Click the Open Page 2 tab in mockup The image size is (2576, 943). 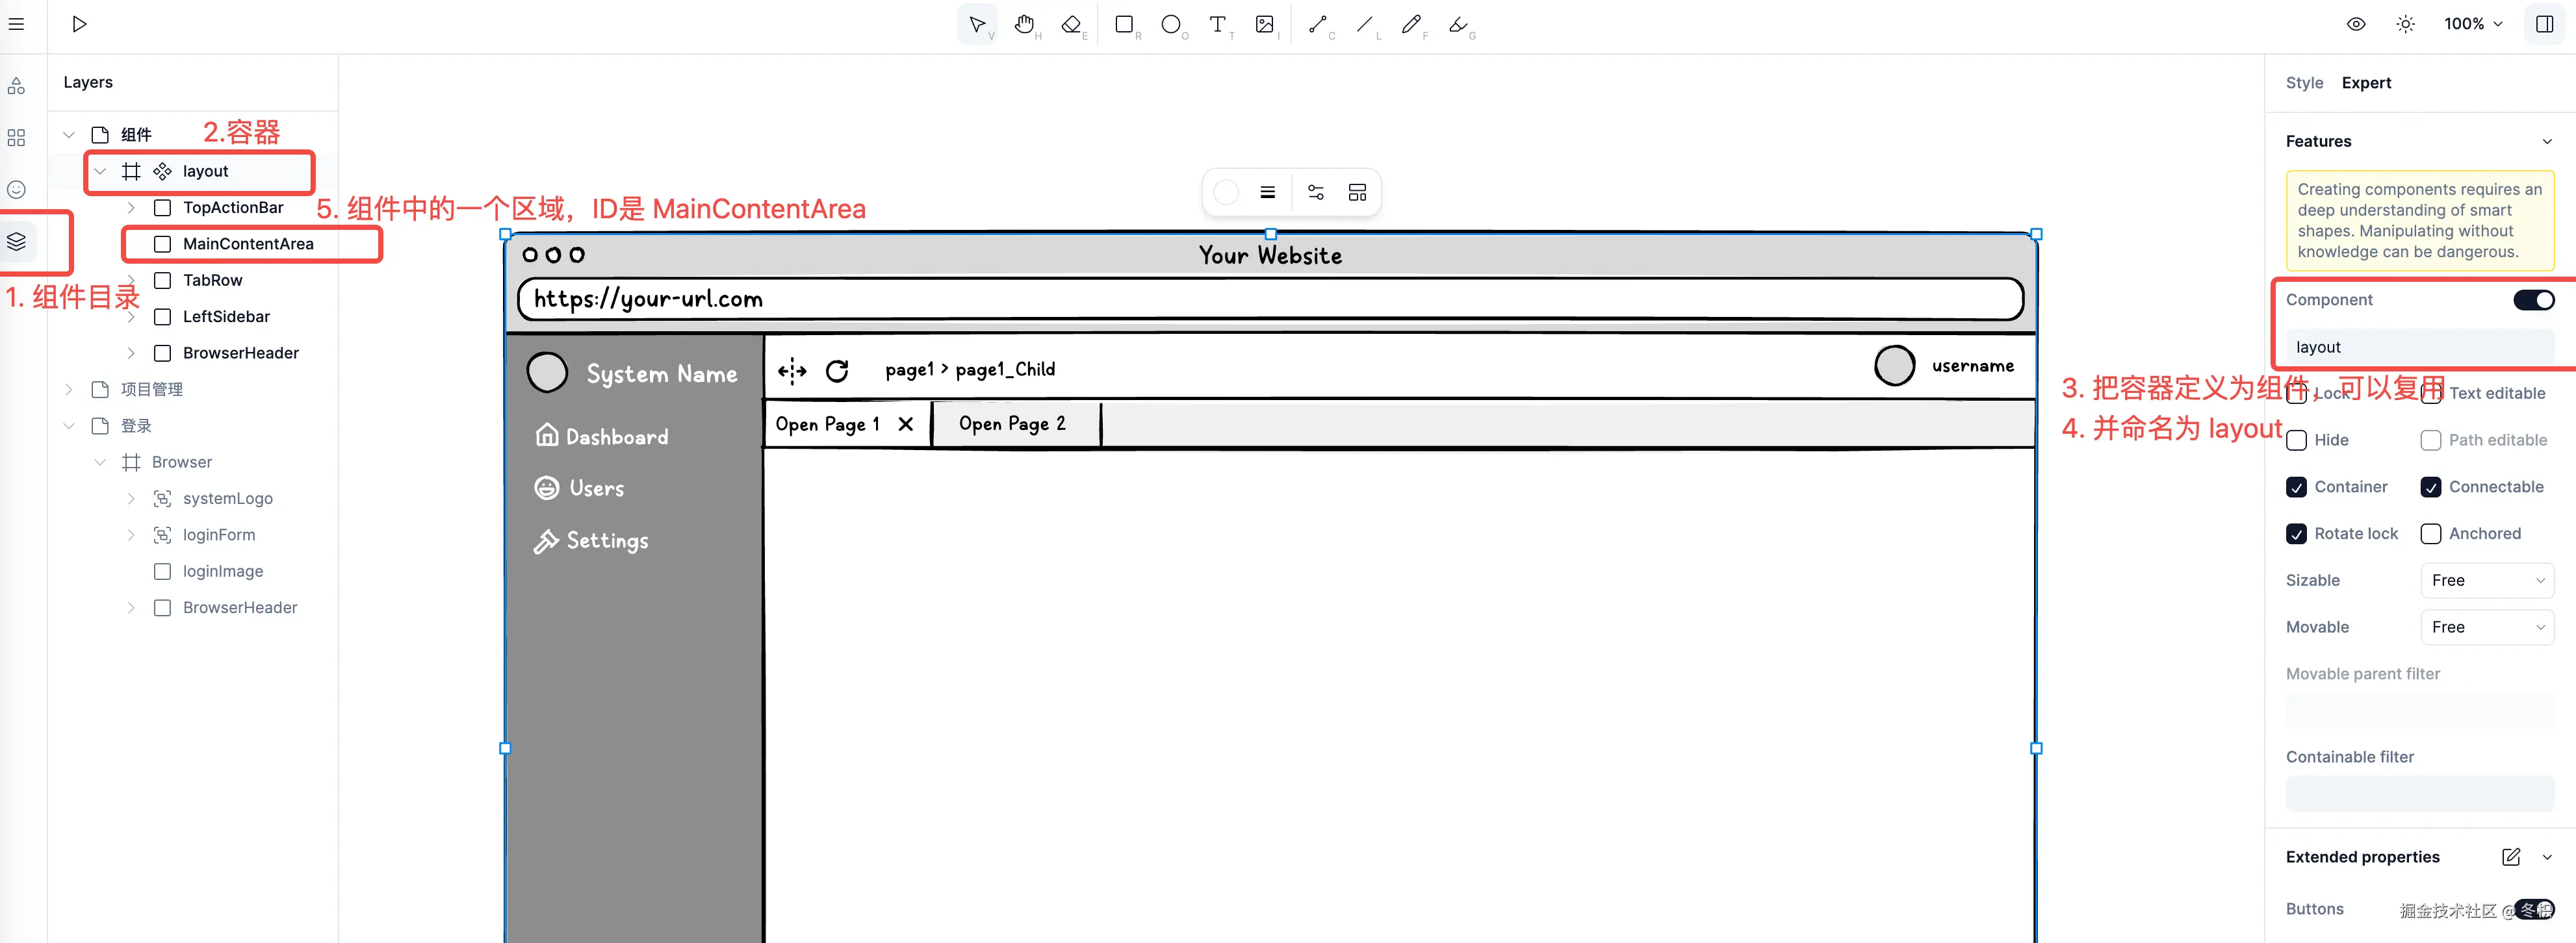point(1013,425)
